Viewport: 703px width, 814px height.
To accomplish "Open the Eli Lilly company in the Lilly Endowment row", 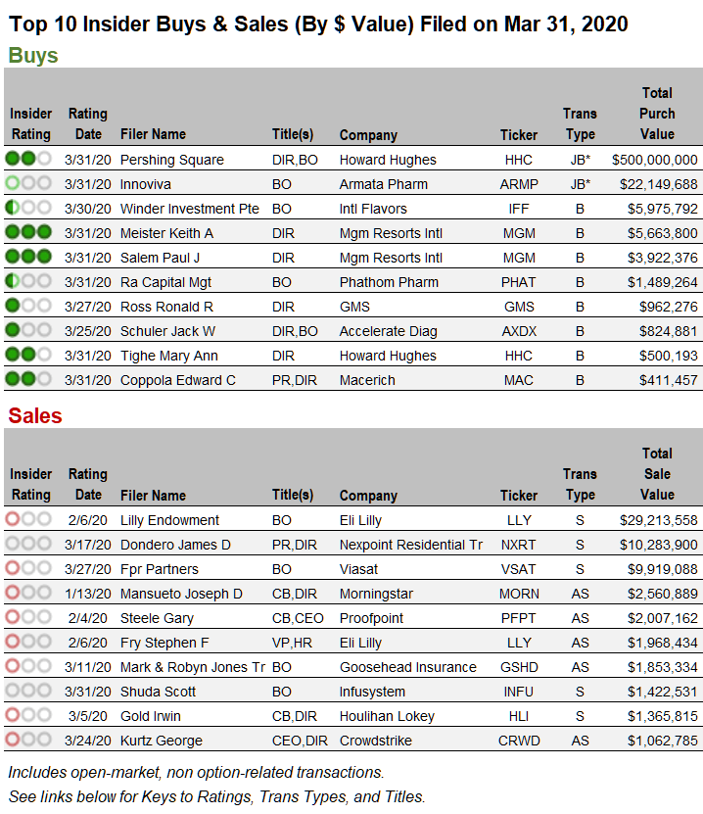I will 360,520.
